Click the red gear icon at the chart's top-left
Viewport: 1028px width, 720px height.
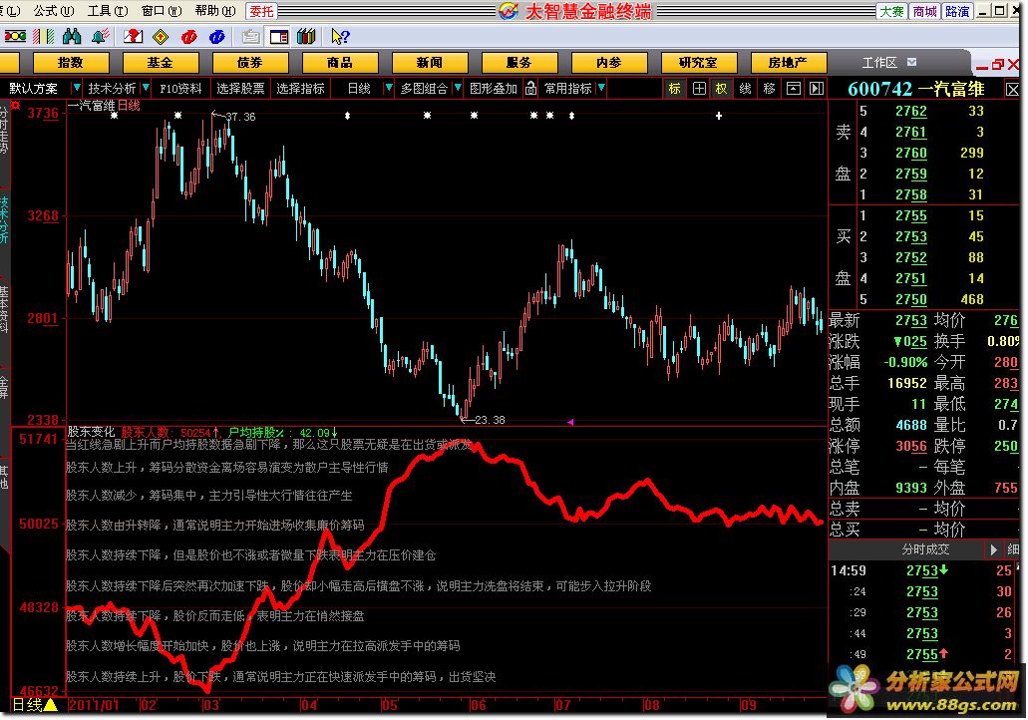[x=16, y=105]
